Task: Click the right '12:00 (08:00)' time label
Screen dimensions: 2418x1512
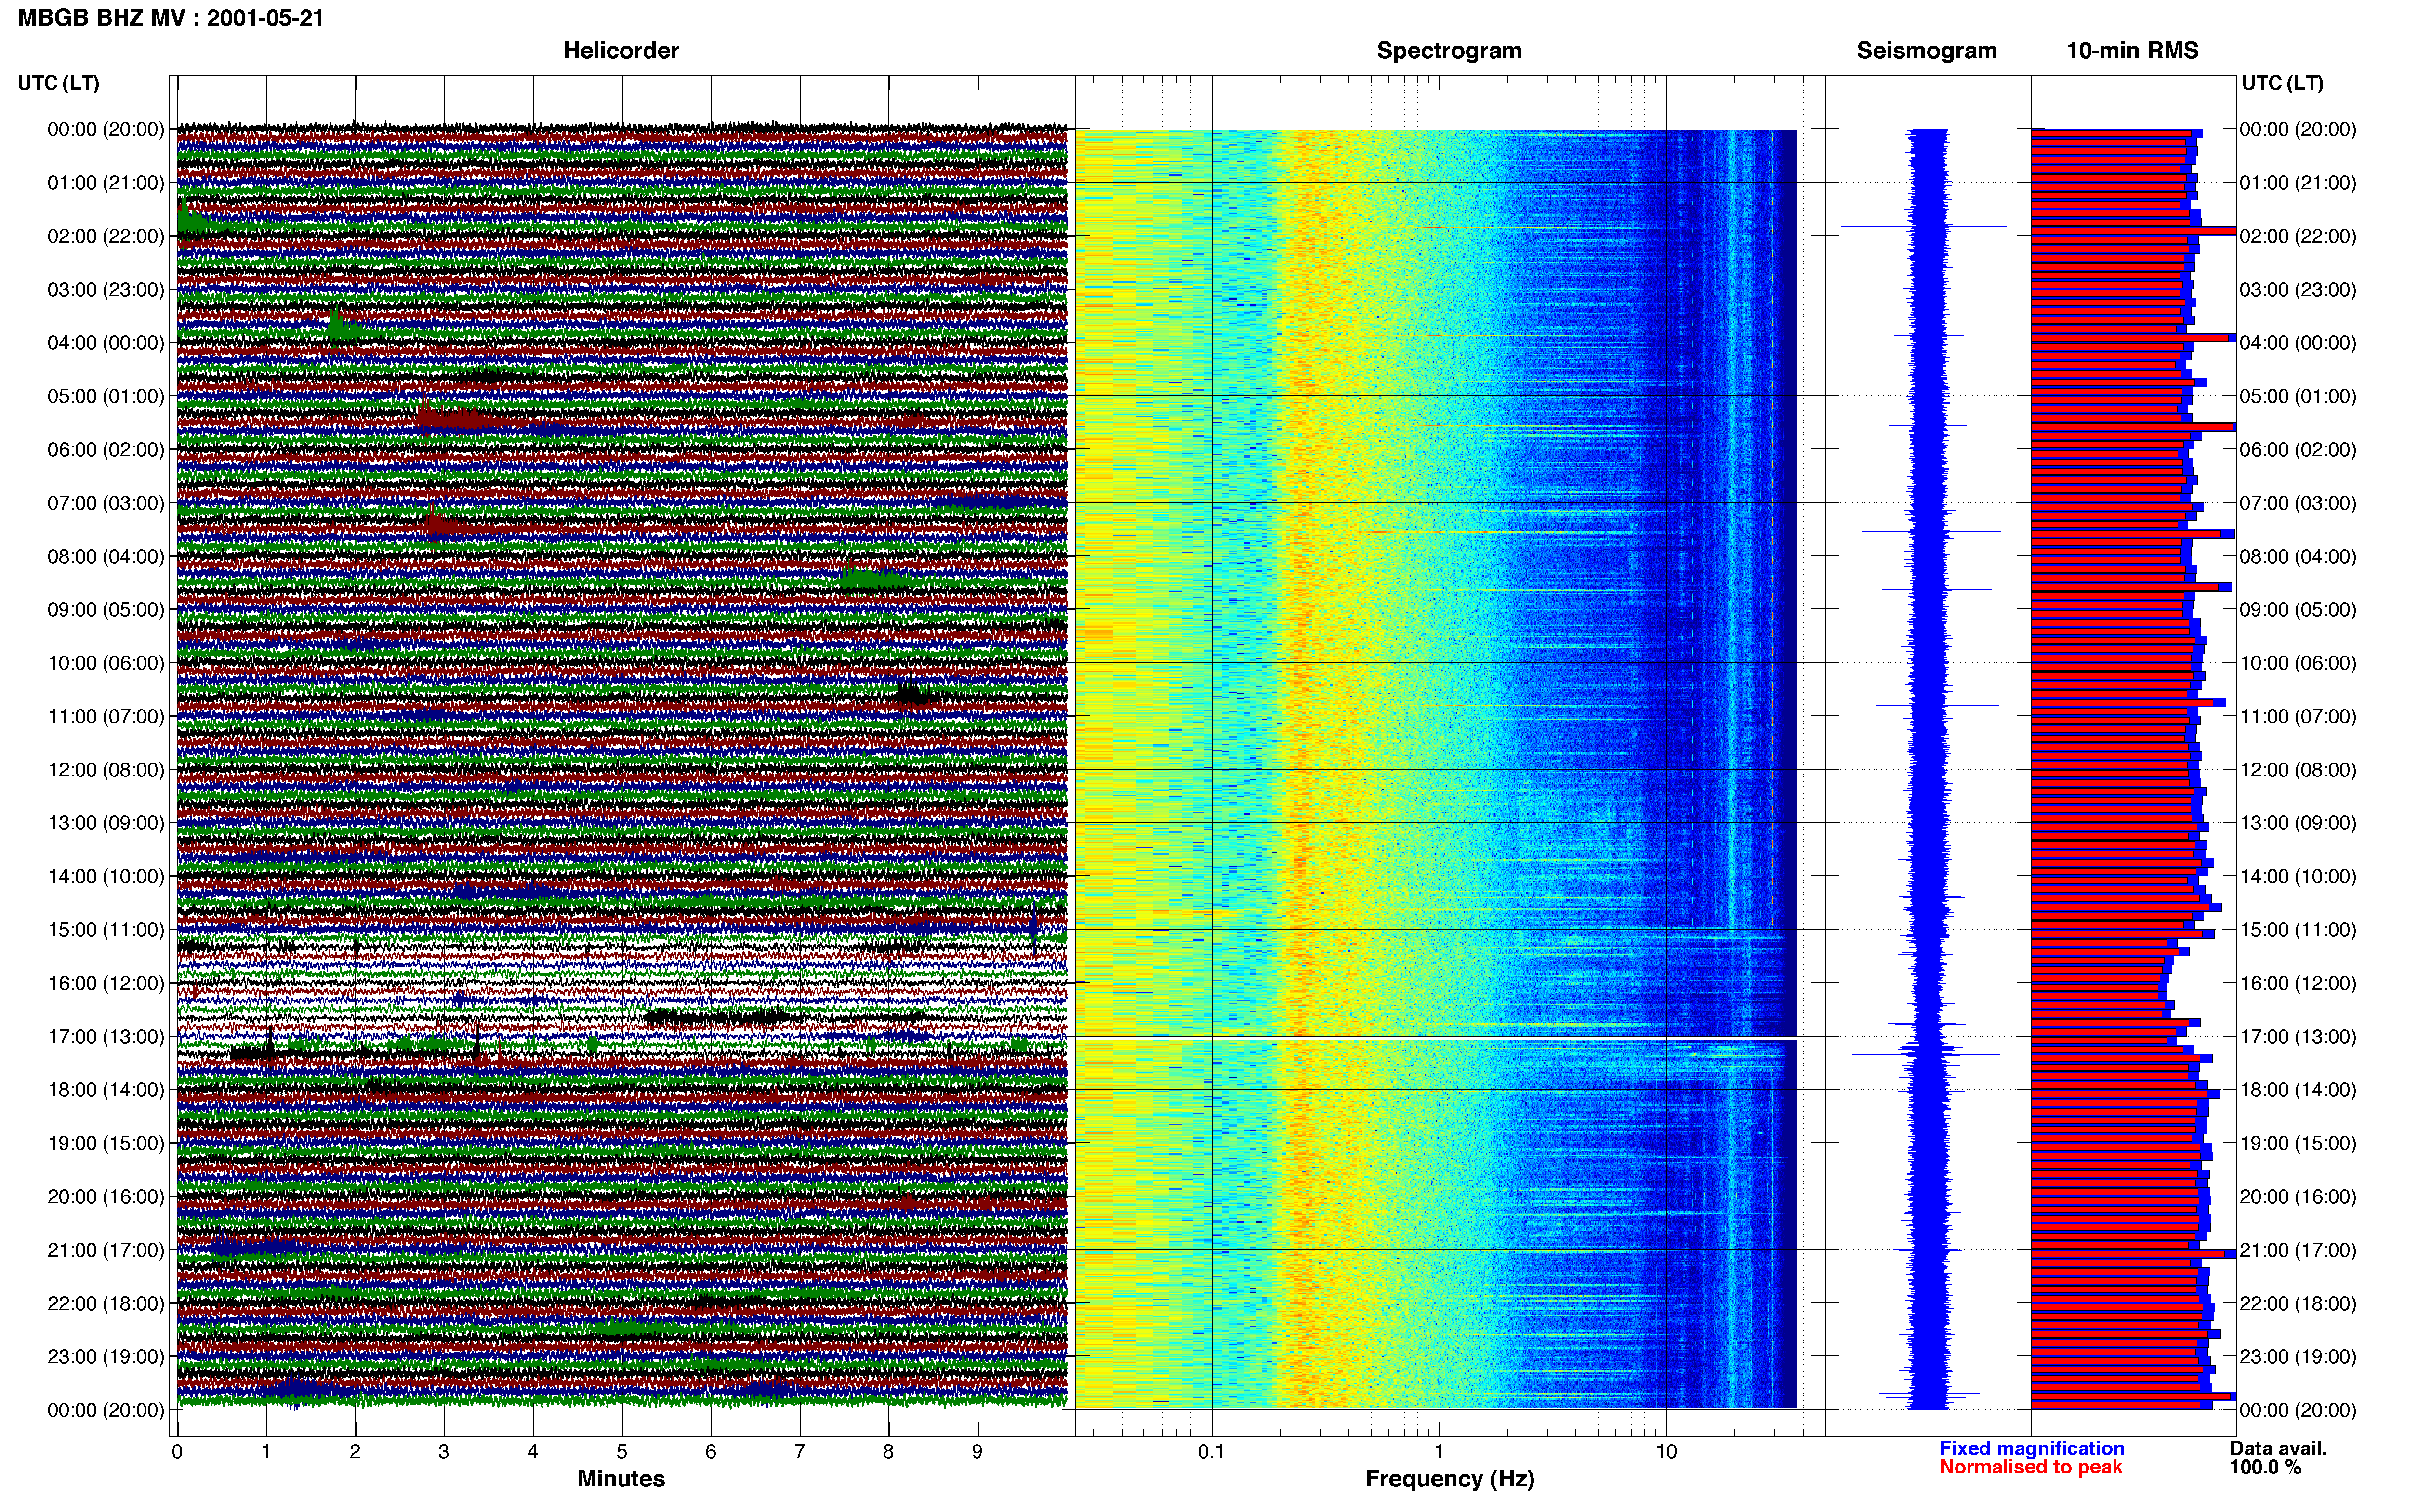Action: pos(2298,770)
